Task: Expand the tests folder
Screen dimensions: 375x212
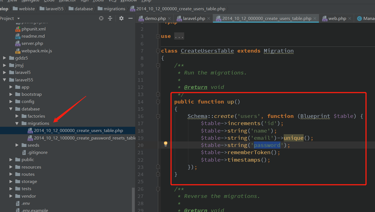Action: 11,189
